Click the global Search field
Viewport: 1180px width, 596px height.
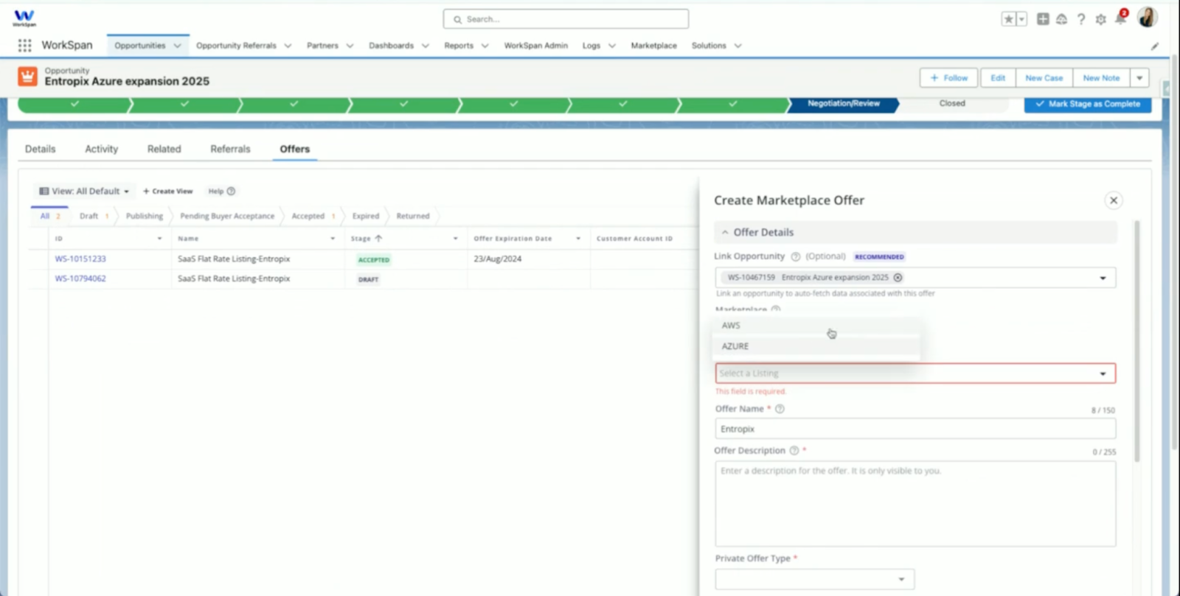pyautogui.click(x=566, y=19)
